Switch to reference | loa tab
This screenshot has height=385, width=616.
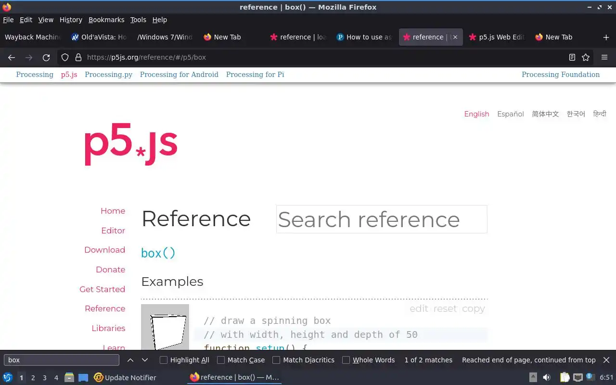pos(298,37)
